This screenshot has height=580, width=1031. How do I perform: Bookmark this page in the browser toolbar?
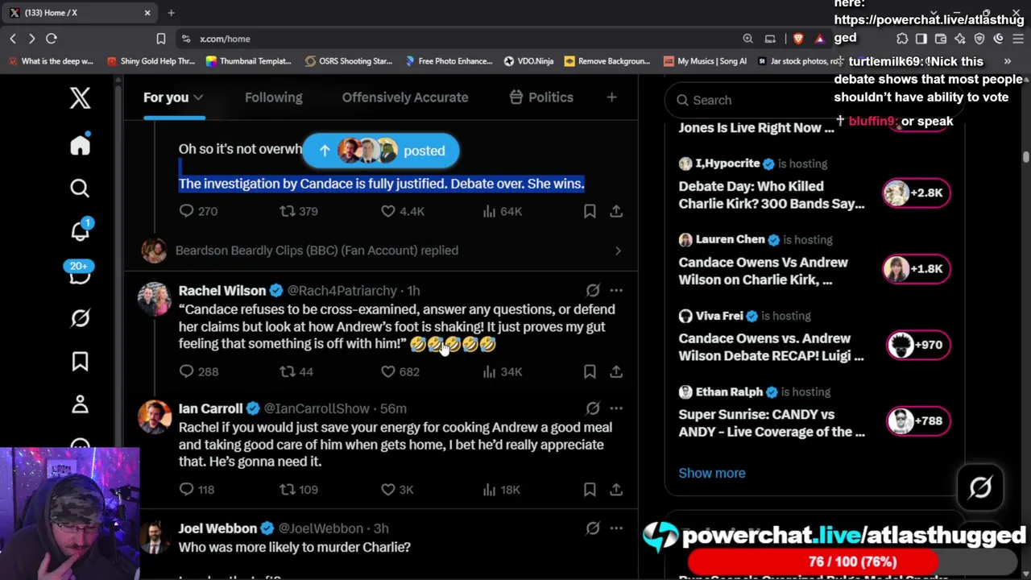click(x=161, y=39)
